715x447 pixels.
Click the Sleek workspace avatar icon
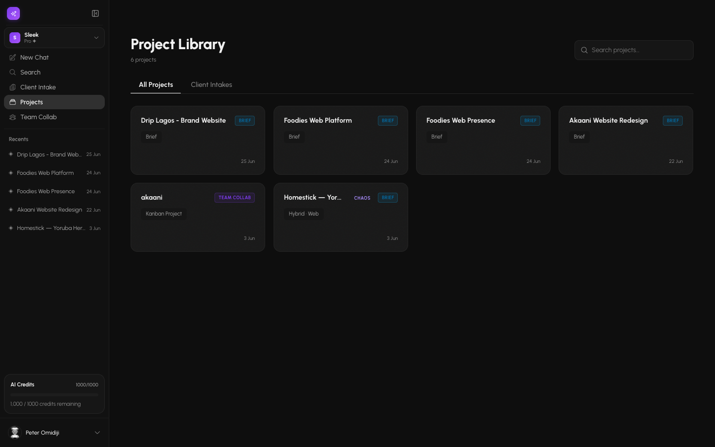tap(15, 38)
